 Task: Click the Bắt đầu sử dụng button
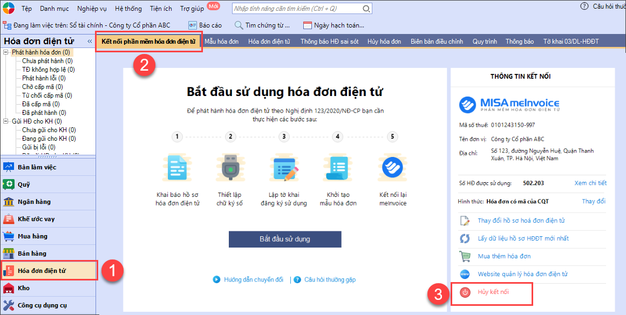[285, 239]
